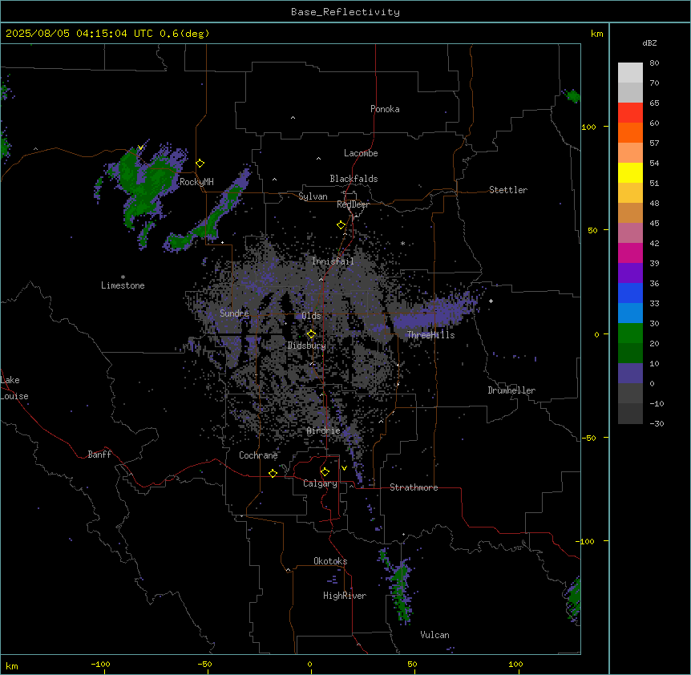Click the Sylvan map label
Screen dimensions: 691x675
pyautogui.click(x=313, y=196)
